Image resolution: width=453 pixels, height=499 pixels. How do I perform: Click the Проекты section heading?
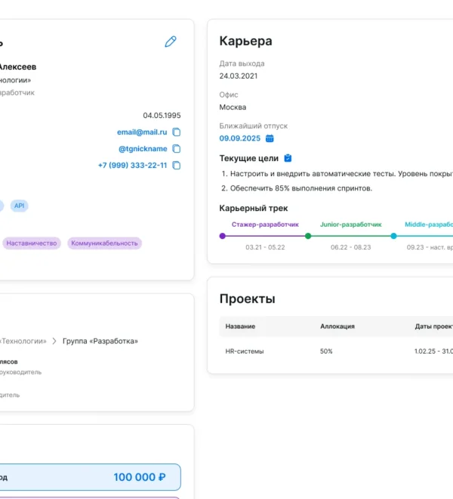[248, 299]
